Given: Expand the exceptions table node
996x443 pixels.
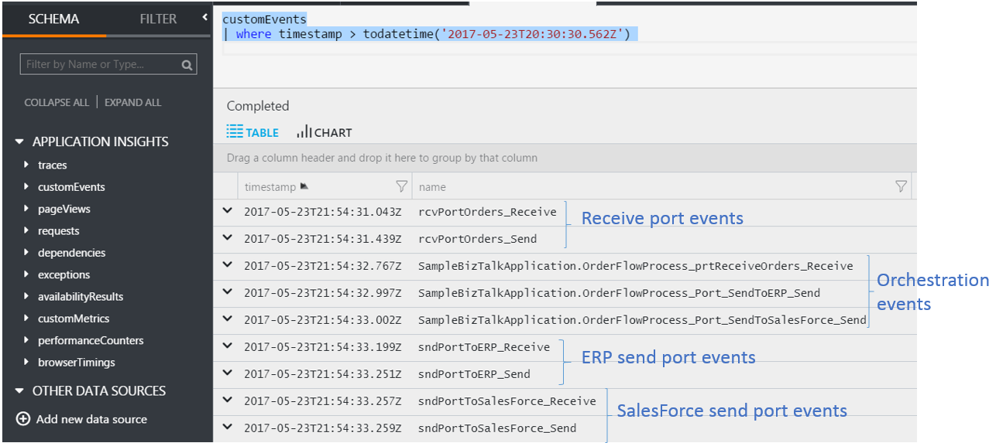Looking at the screenshot, I should coord(27,274).
